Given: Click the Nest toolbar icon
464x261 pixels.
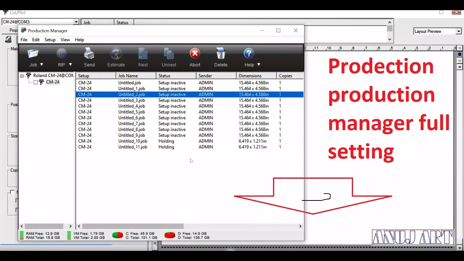Looking at the screenshot, I should [143, 54].
